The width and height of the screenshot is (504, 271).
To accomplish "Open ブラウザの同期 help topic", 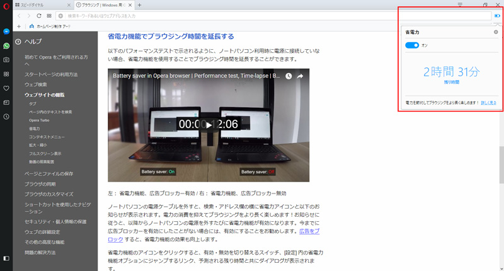I will (x=40, y=184).
